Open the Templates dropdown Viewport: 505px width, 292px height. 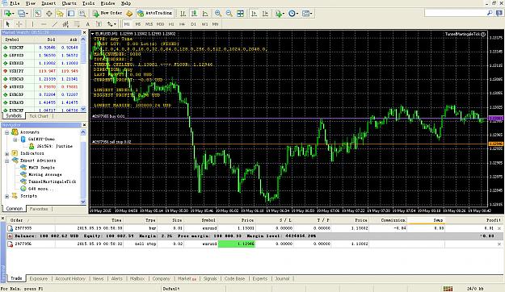tap(307, 13)
